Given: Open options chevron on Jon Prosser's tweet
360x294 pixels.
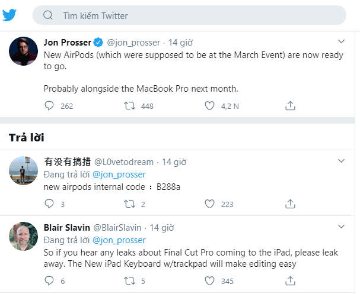Looking at the screenshot, I should (x=342, y=41).
